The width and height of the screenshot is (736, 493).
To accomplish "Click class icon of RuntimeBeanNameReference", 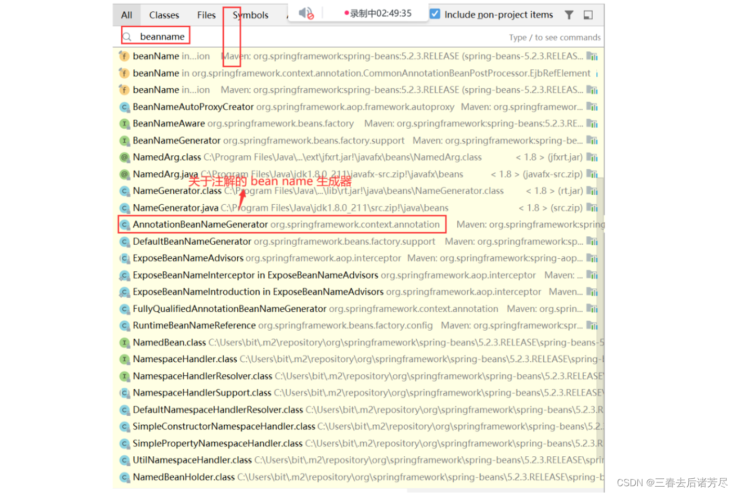I will point(124,326).
